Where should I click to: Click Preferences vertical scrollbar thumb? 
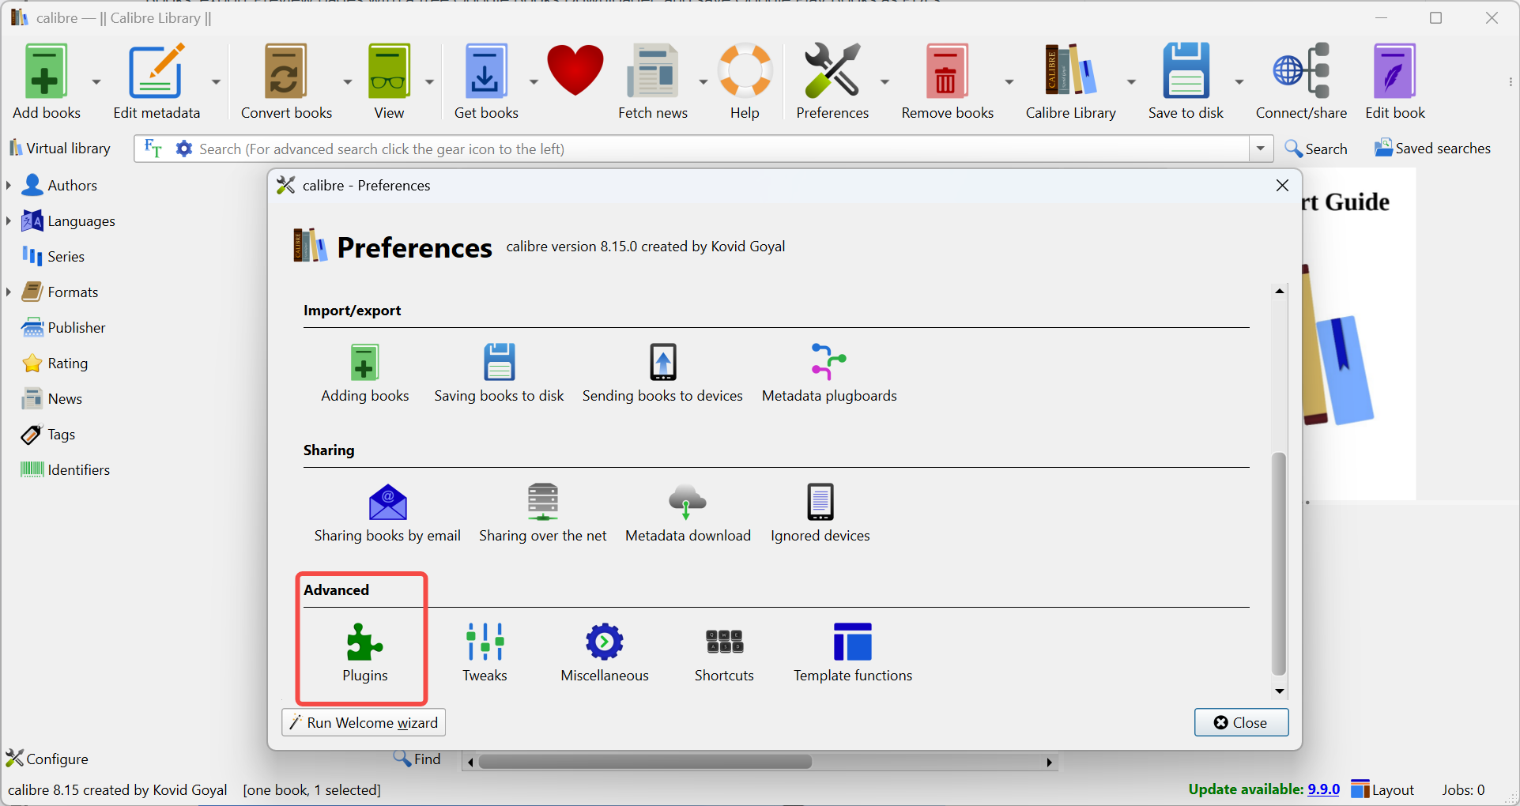click(1279, 563)
